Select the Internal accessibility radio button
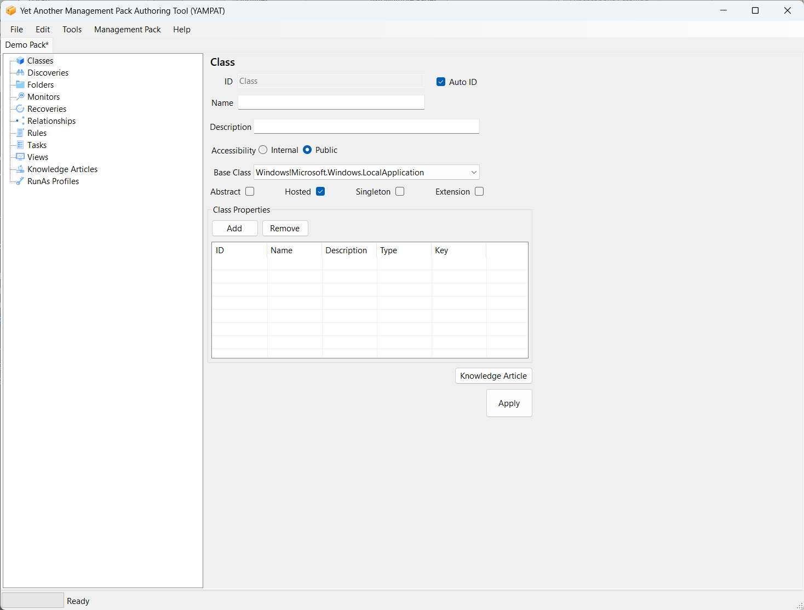Viewport: 804px width, 610px height. tap(263, 150)
